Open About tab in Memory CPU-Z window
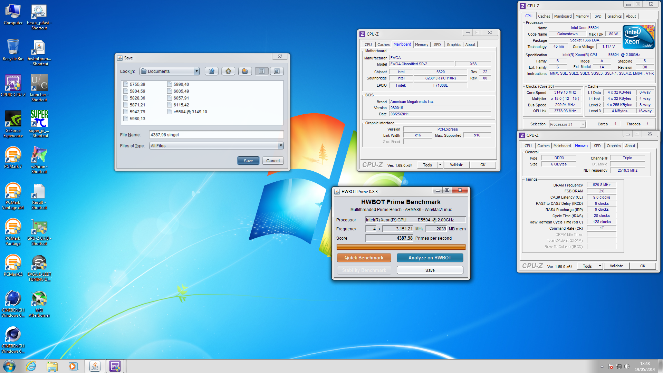The height and width of the screenshot is (373, 663). (x=630, y=146)
